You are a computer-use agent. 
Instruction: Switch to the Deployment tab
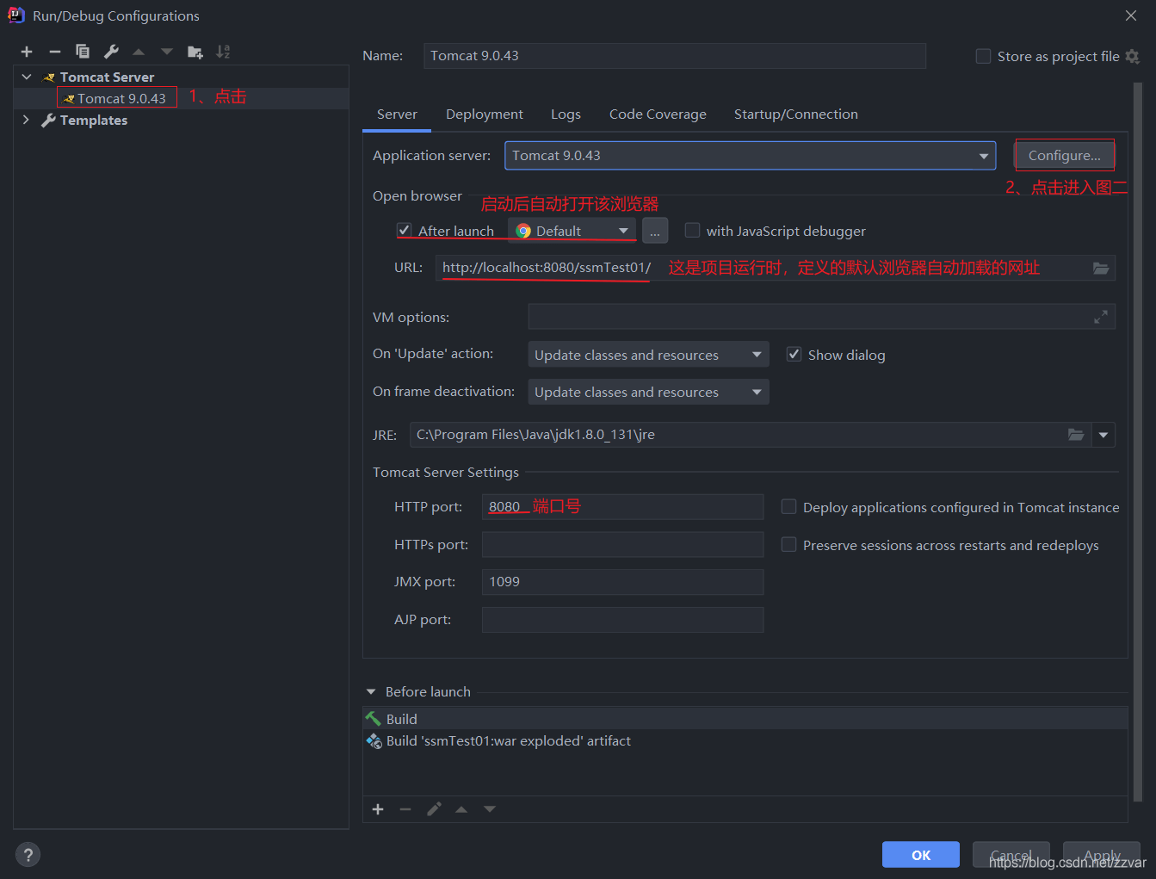484,115
